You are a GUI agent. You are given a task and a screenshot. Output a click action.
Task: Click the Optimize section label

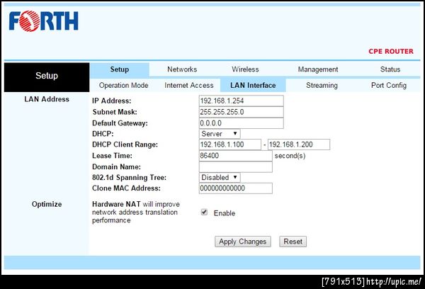pyautogui.click(x=47, y=204)
